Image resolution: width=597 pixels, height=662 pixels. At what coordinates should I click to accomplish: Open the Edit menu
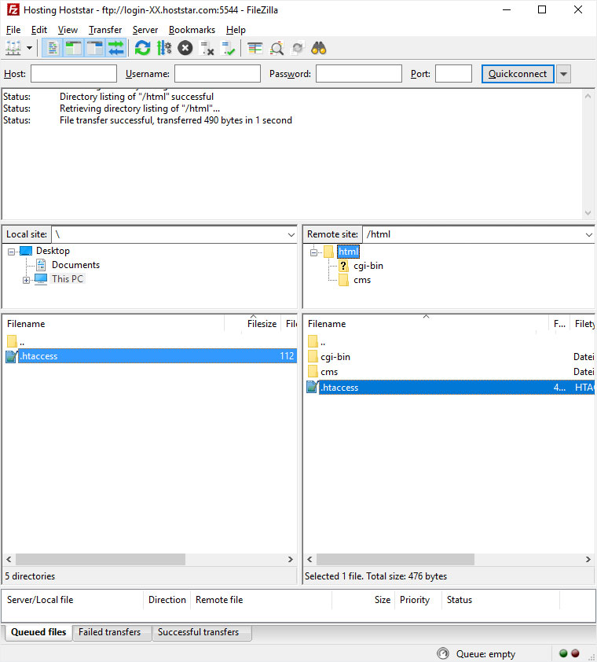[x=39, y=30]
